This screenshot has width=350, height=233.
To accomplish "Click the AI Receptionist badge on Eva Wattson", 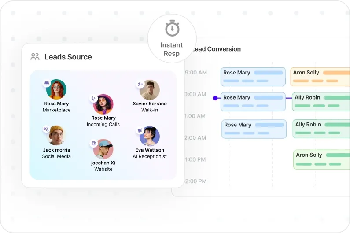I will pos(140,130).
